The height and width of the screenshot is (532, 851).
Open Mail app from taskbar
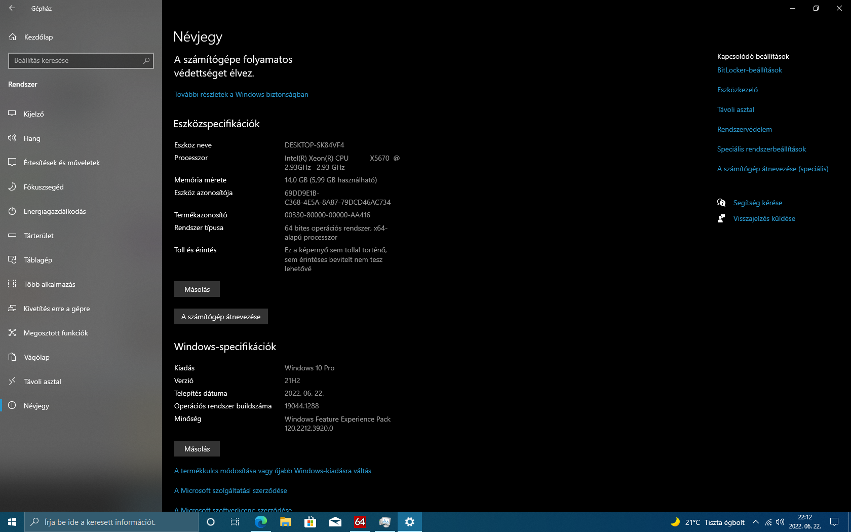click(335, 522)
